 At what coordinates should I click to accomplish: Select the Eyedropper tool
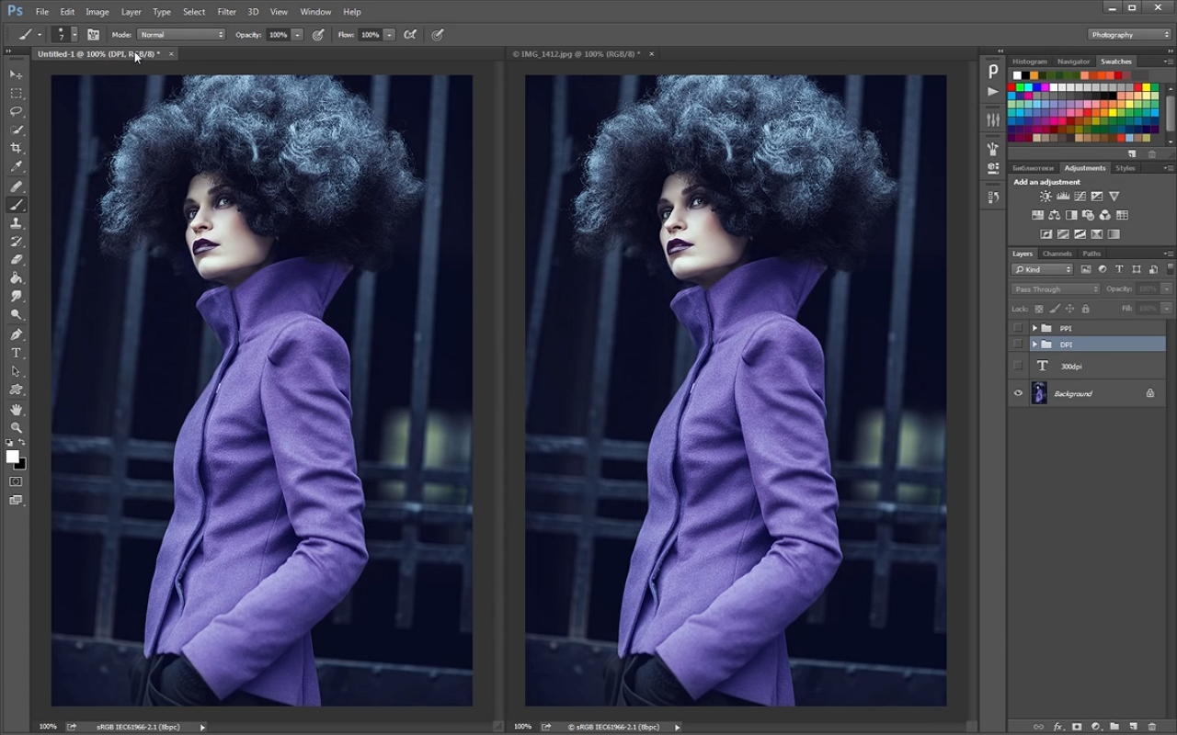(x=16, y=167)
